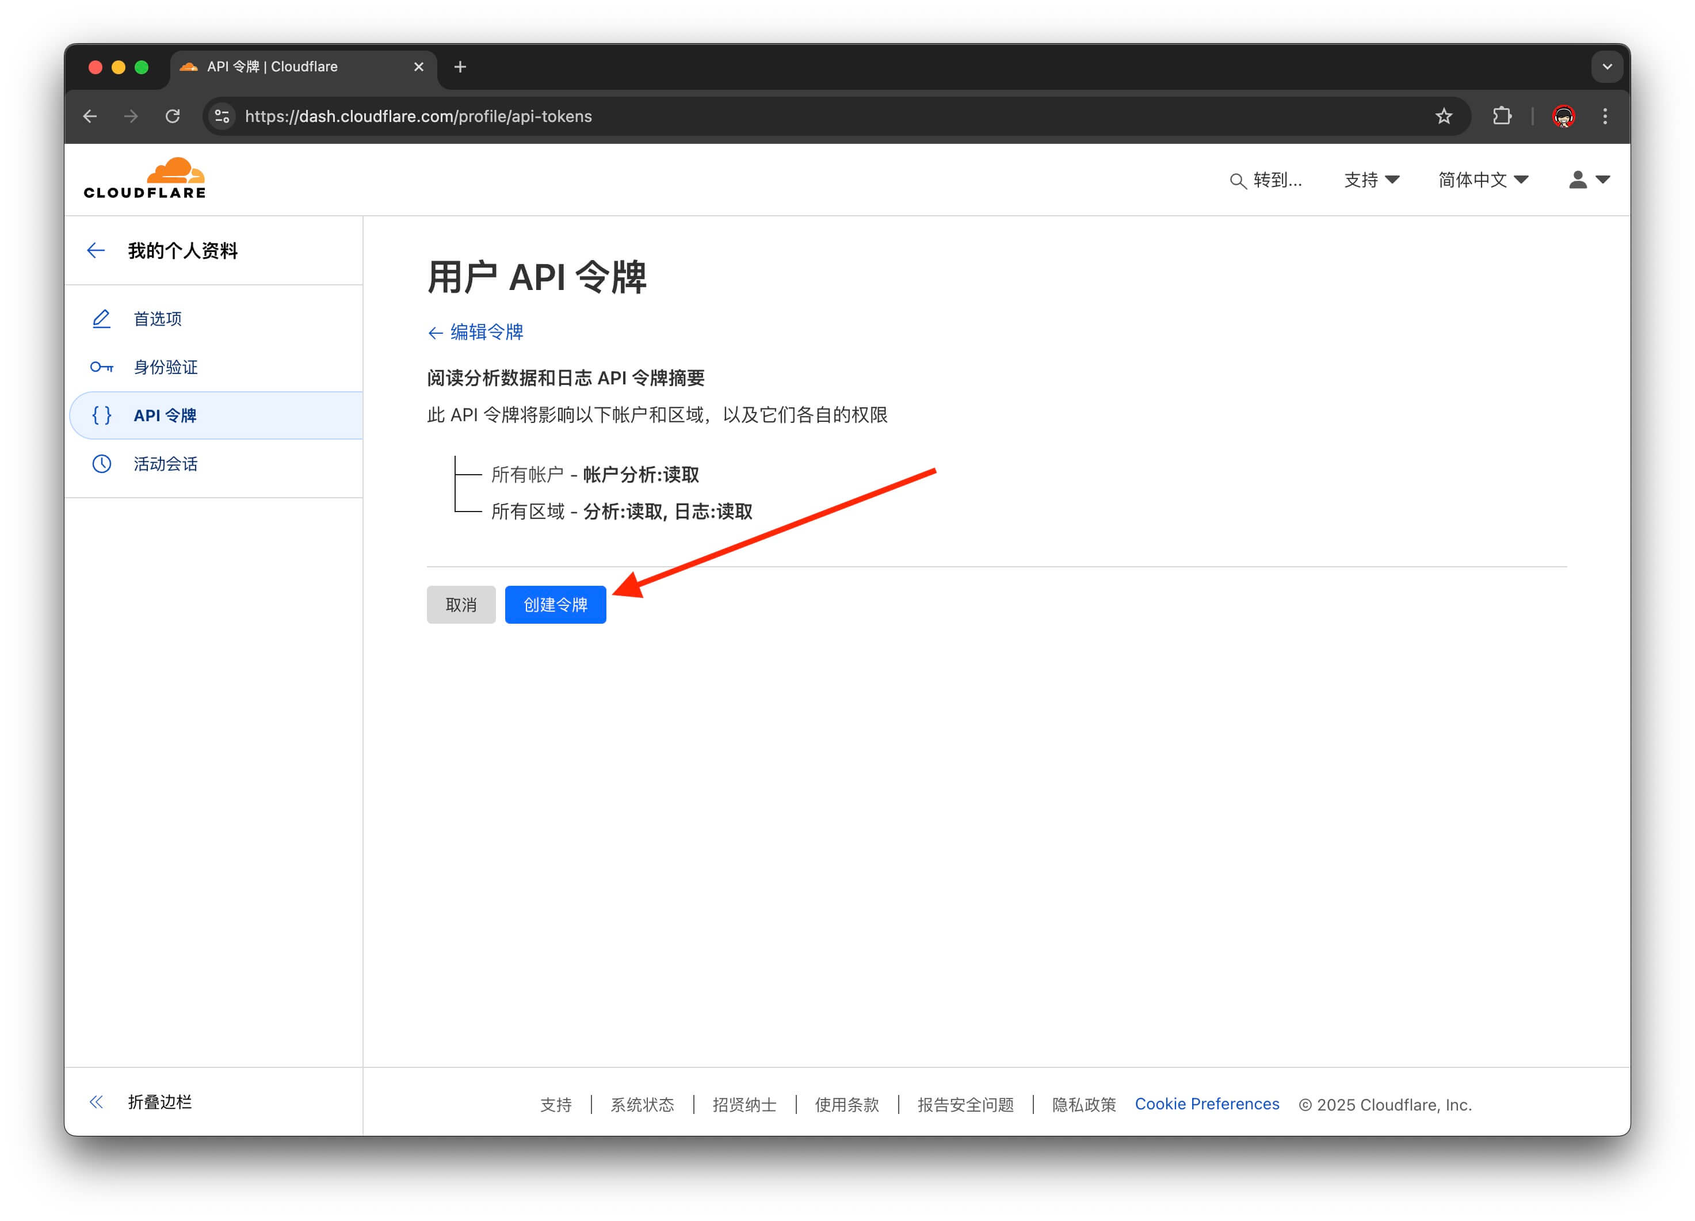Click the Cloudflare logo
1695x1221 pixels.
coord(144,178)
